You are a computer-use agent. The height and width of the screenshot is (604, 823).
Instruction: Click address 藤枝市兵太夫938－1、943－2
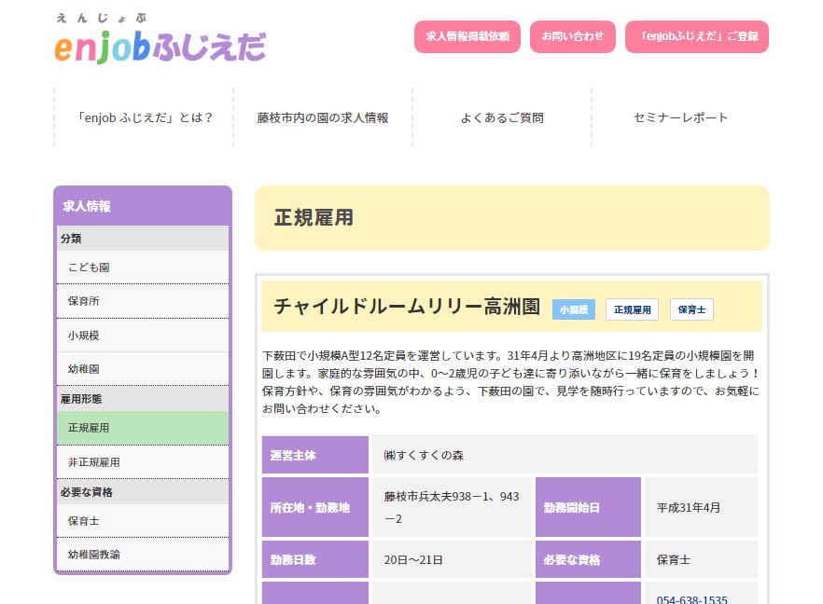452,507
